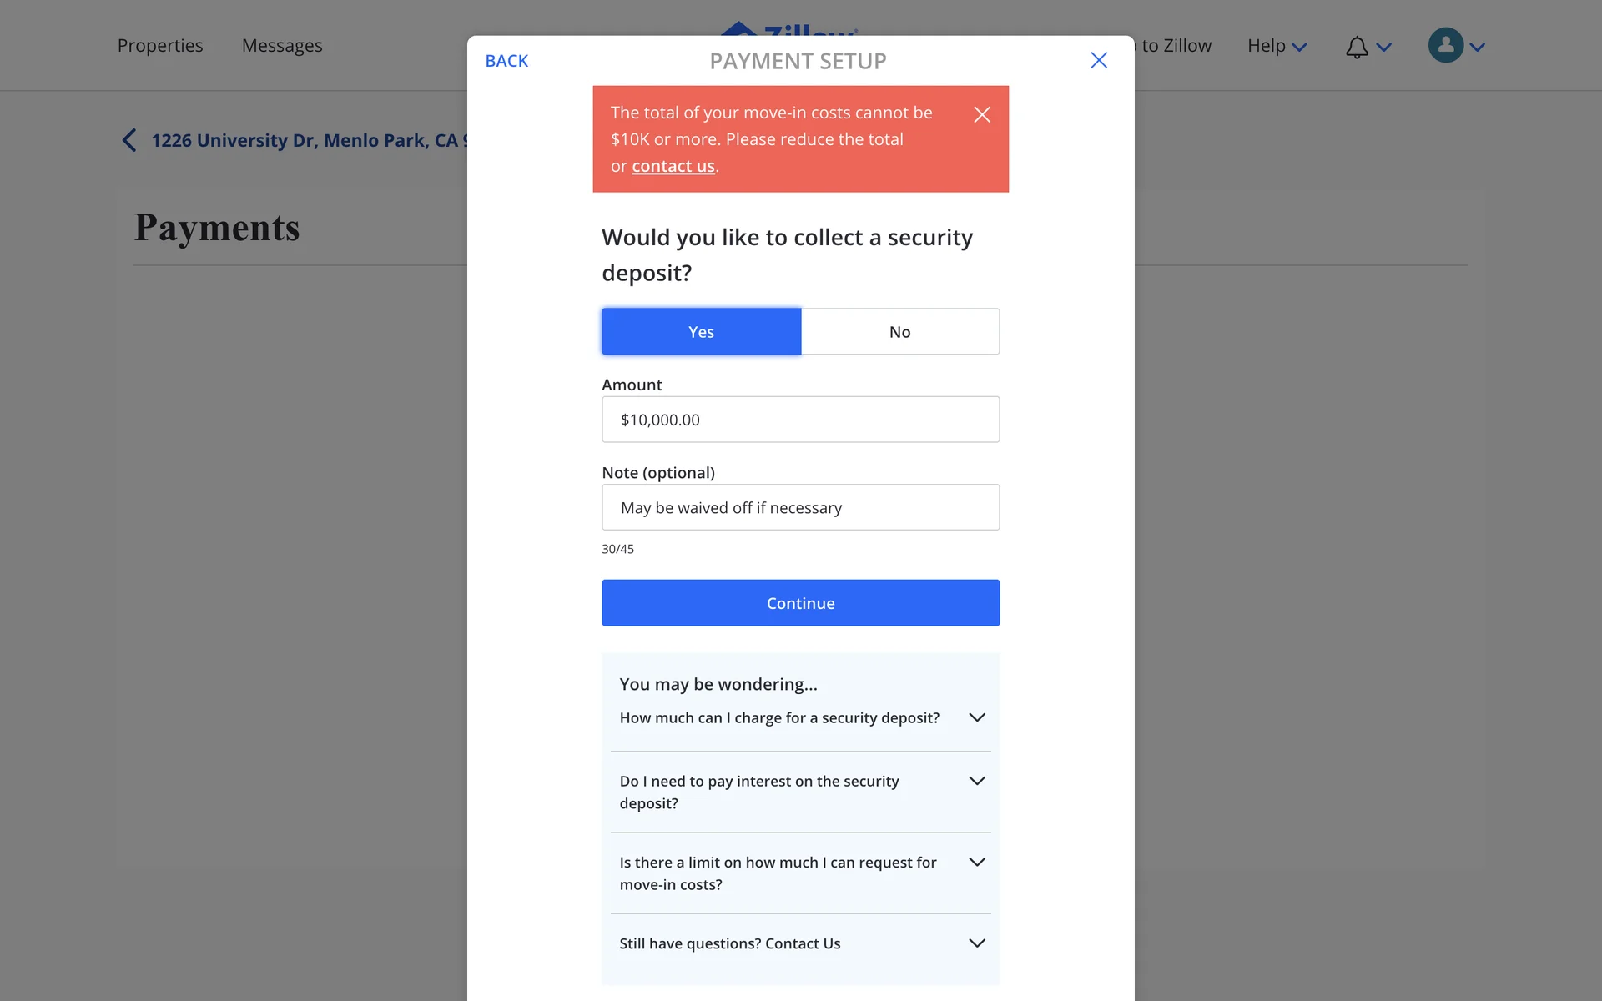Click back arrow beside 1226 University Dr
The image size is (1602, 1001).
(x=129, y=140)
